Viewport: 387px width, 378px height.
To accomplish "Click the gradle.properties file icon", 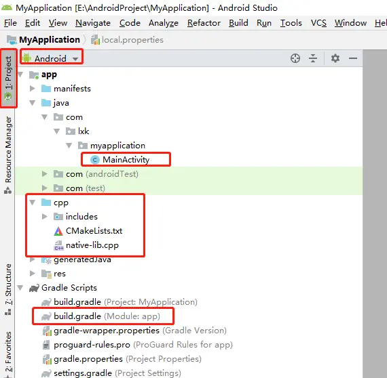I will pos(47,359).
